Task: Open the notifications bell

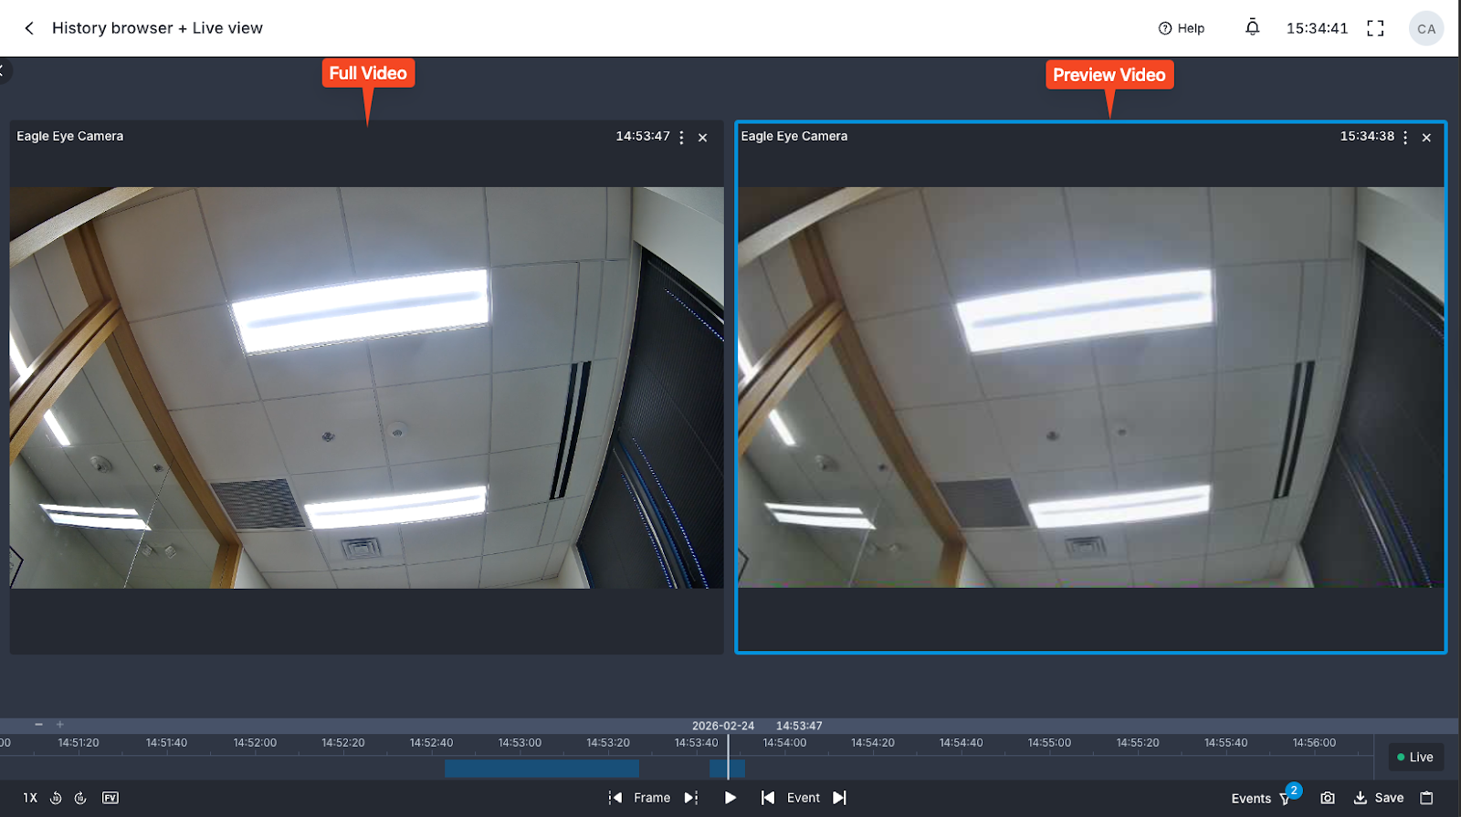Action: pyautogui.click(x=1252, y=28)
